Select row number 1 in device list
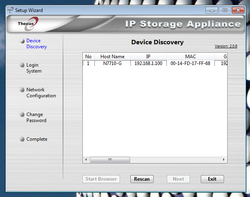 (x=88, y=63)
